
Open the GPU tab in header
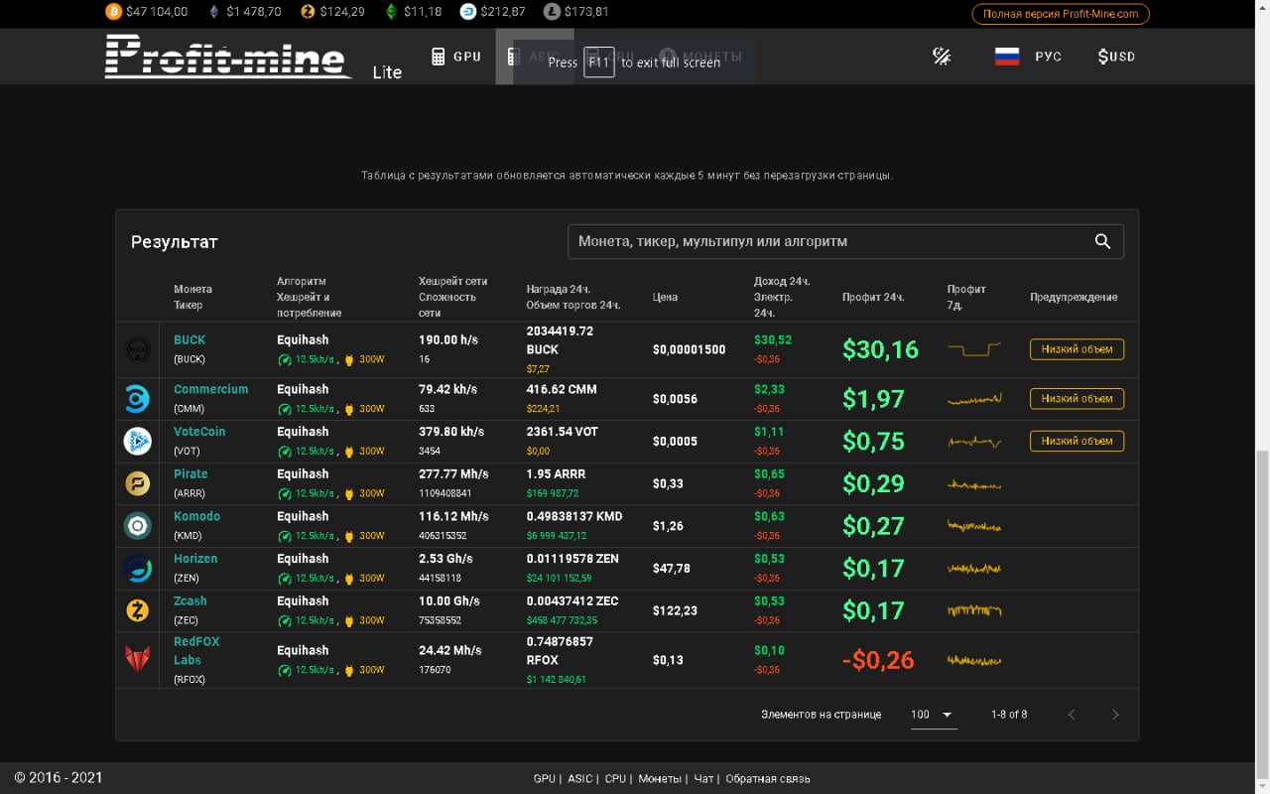tap(457, 57)
